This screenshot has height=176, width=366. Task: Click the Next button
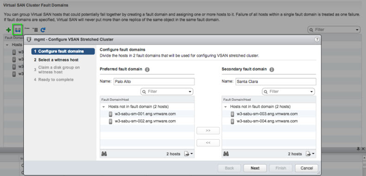[255, 168]
